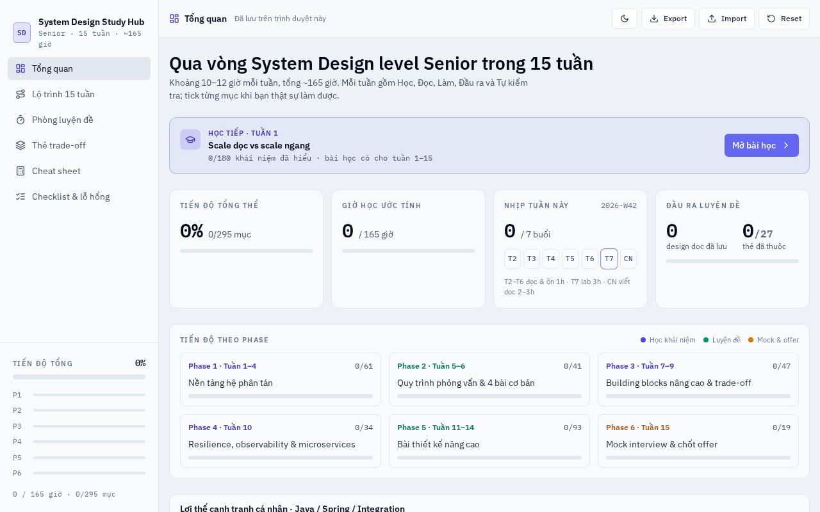
Task: Open Phase 3 · Tuần 7–9 card
Action: 698,380
